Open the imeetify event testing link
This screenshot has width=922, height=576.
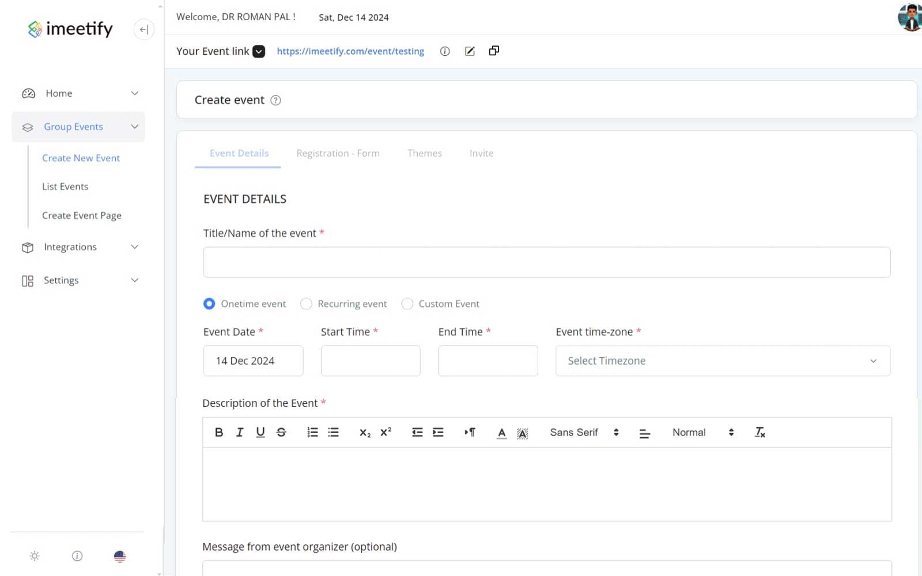[350, 51]
